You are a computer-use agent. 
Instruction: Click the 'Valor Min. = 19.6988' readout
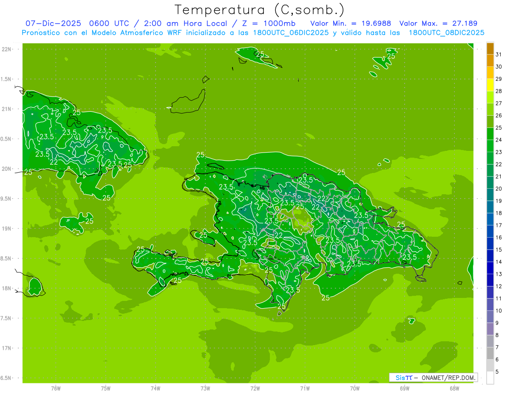point(351,23)
